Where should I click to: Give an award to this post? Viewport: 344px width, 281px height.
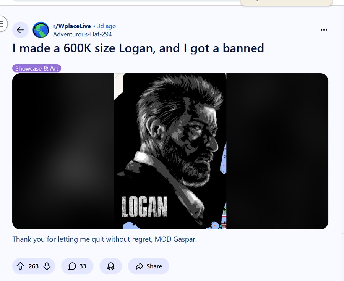click(111, 266)
